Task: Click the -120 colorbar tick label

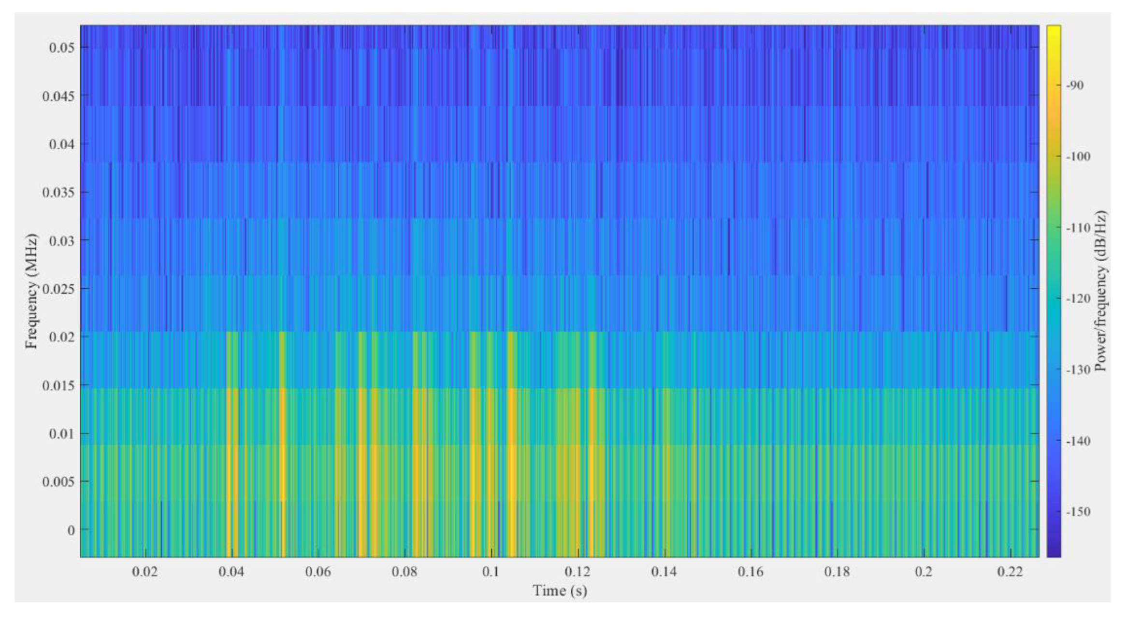Action: (1078, 298)
